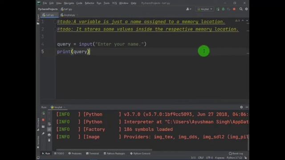
Task: Click horizontal scrollbar in Run console
Action: (104, 150)
